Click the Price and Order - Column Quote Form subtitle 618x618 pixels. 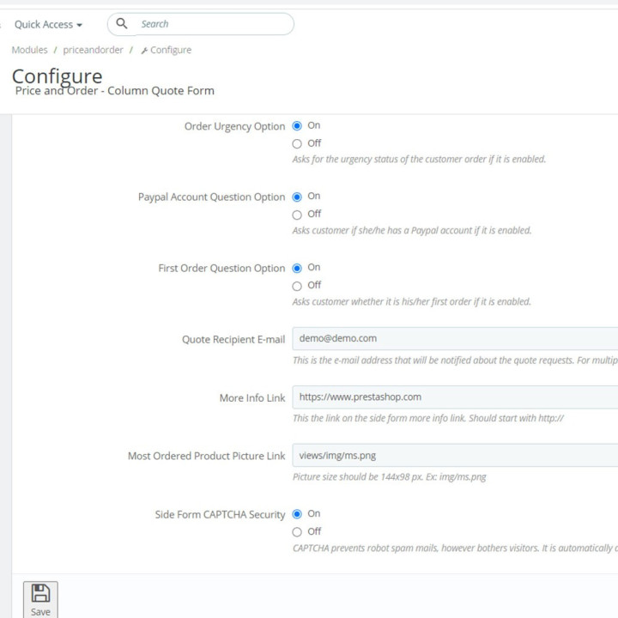tap(115, 91)
